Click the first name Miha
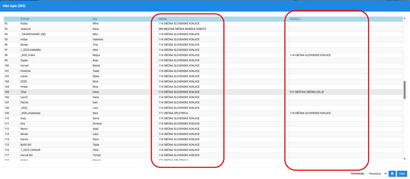Screen dimensions: 410x179 (x=95, y=24)
